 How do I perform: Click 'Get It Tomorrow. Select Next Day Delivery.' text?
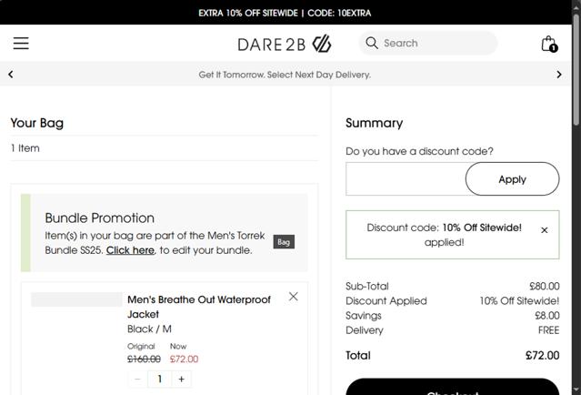[285, 75]
